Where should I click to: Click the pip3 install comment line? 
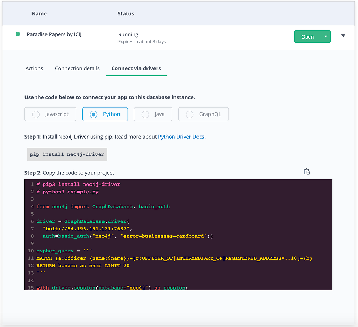[x=78, y=184]
